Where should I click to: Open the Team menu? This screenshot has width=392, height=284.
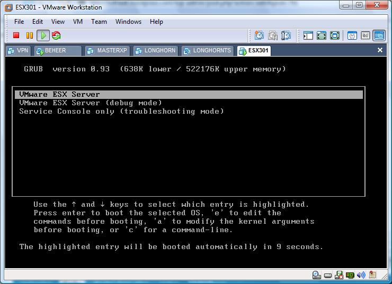coord(99,22)
